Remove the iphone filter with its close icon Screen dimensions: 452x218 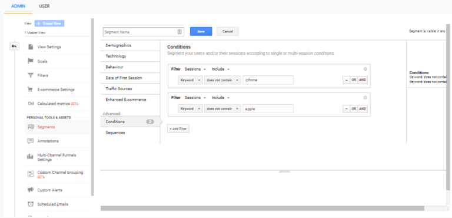365,69
